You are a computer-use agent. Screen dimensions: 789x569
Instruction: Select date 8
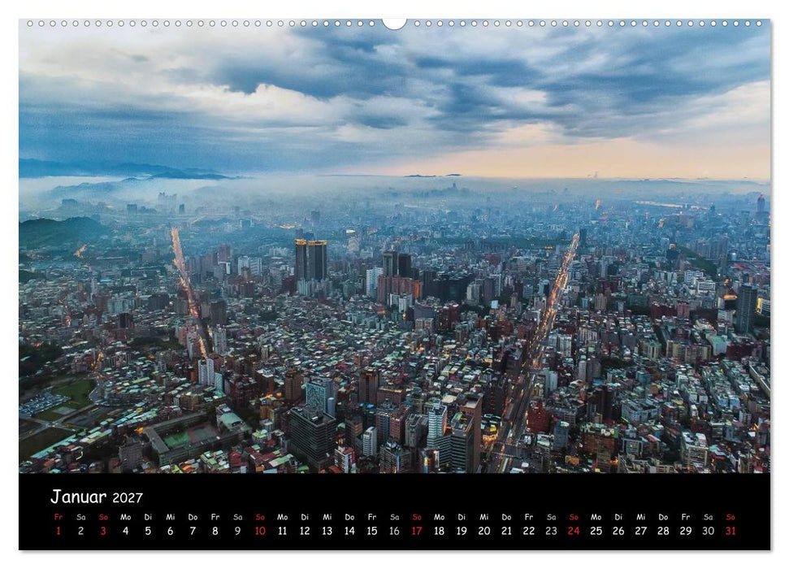pyautogui.click(x=215, y=531)
